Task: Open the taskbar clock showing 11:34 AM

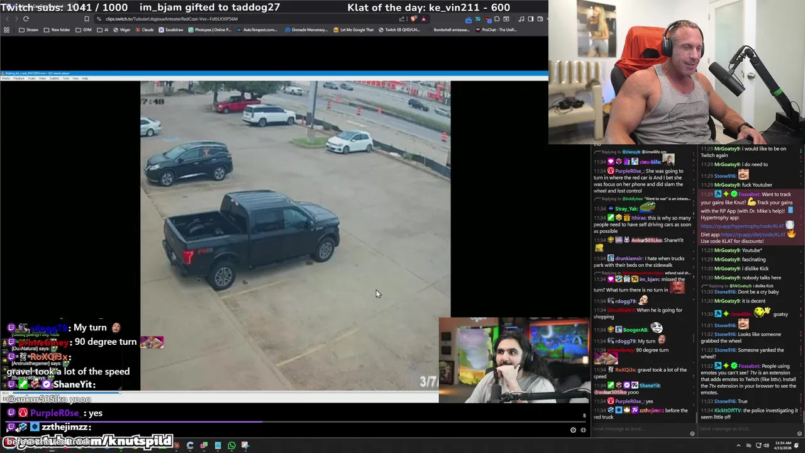Action: click(x=783, y=445)
